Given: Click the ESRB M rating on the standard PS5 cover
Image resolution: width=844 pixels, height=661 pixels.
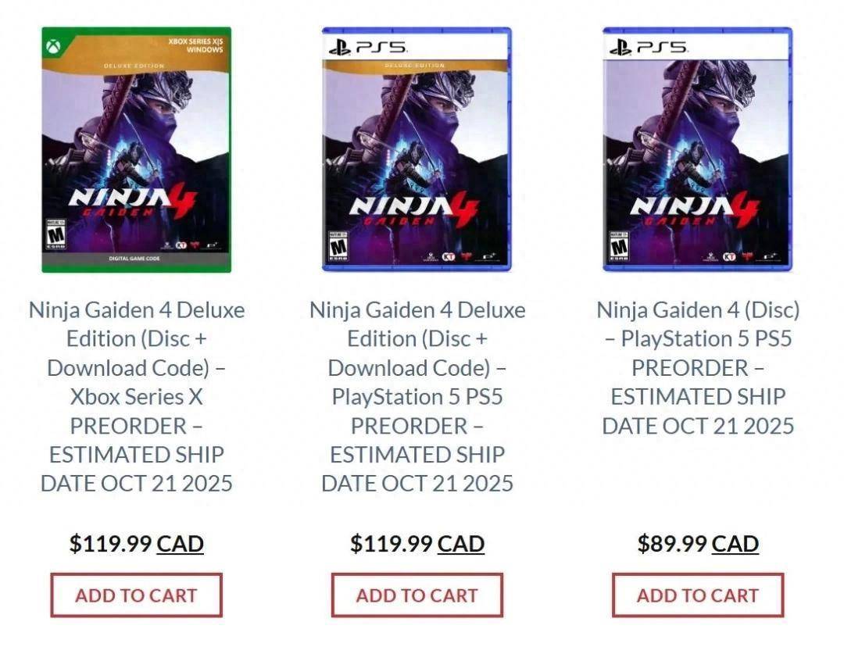Looking at the screenshot, I should pos(618,245).
